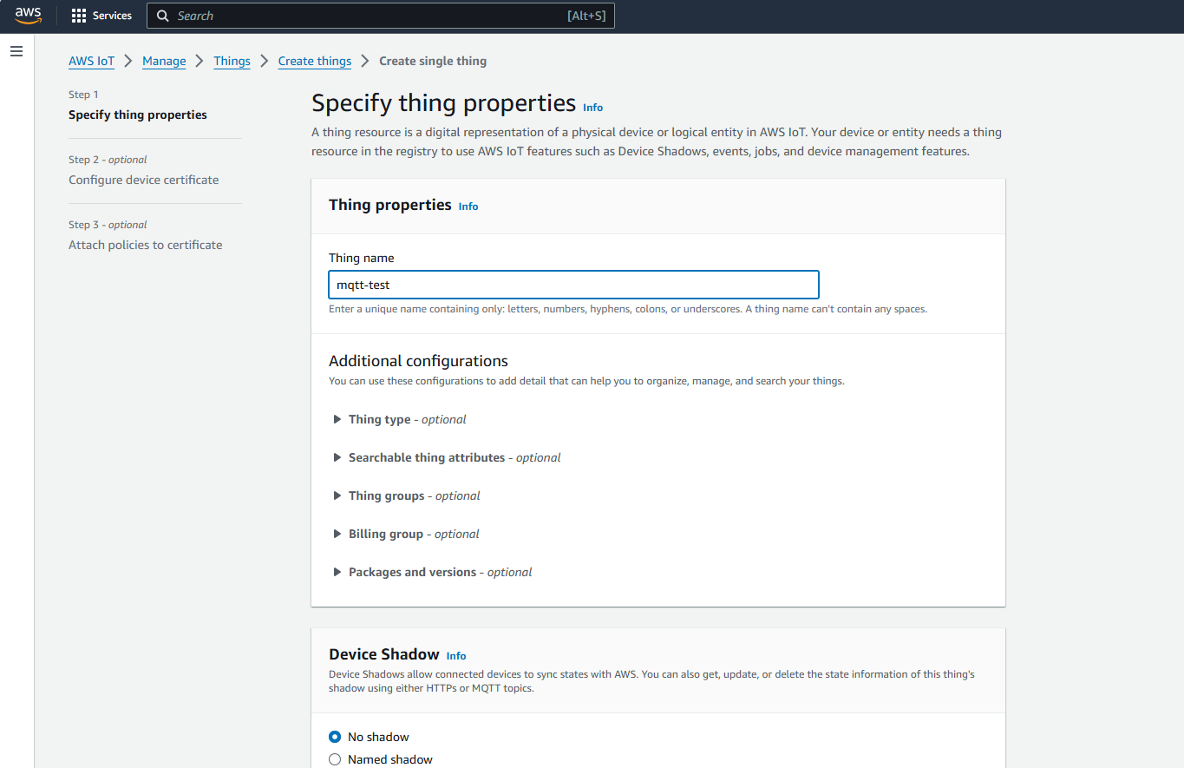The height and width of the screenshot is (768, 1184).
Task: Click the AWS logo
Action: coord(28,16)
